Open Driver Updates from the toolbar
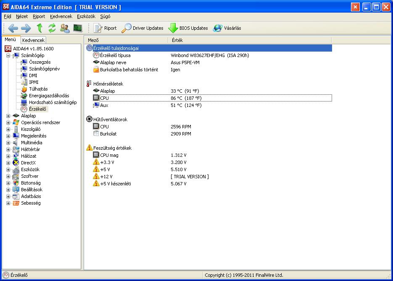The width and height of the screenshot is (393, 281). (x=142, y=28)
